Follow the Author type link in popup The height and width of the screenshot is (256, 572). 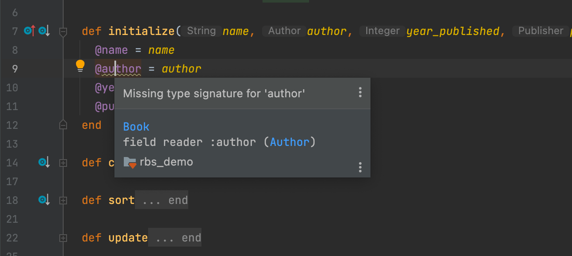click(289, 142)
